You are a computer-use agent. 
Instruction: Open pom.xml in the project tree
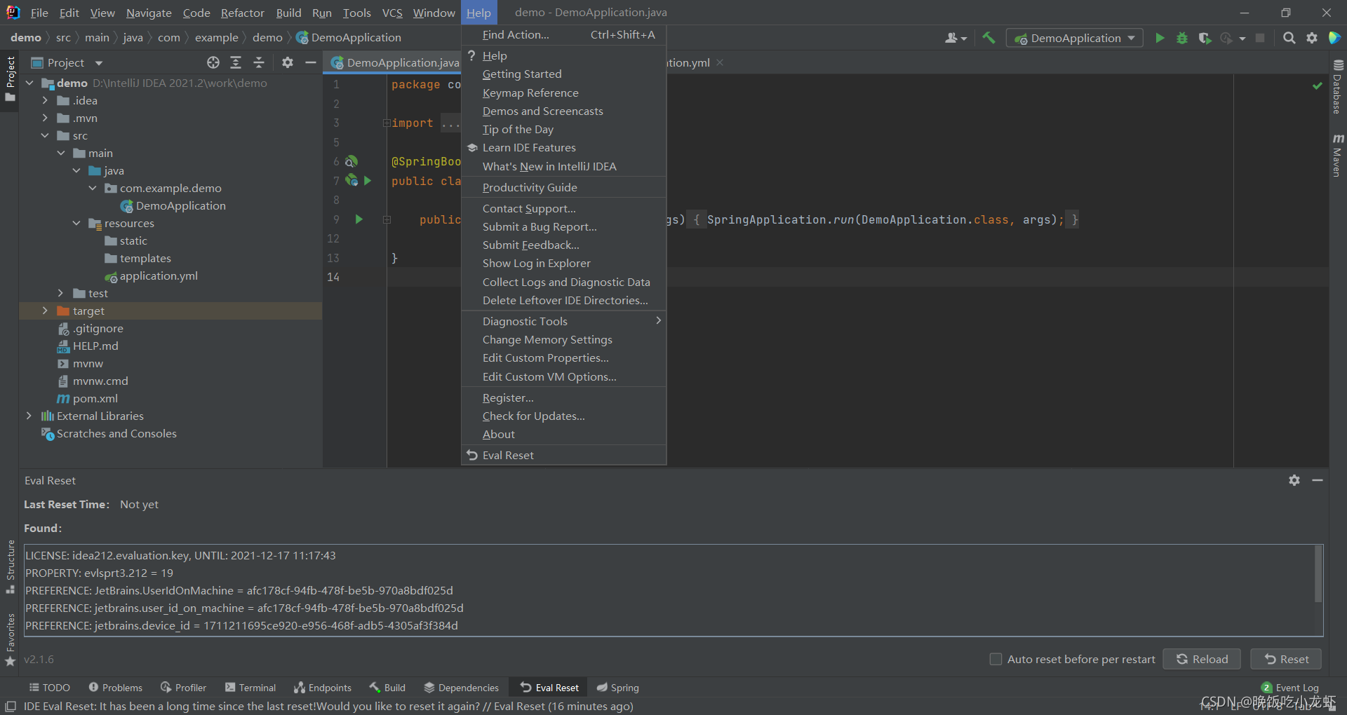tap(95, 398)
